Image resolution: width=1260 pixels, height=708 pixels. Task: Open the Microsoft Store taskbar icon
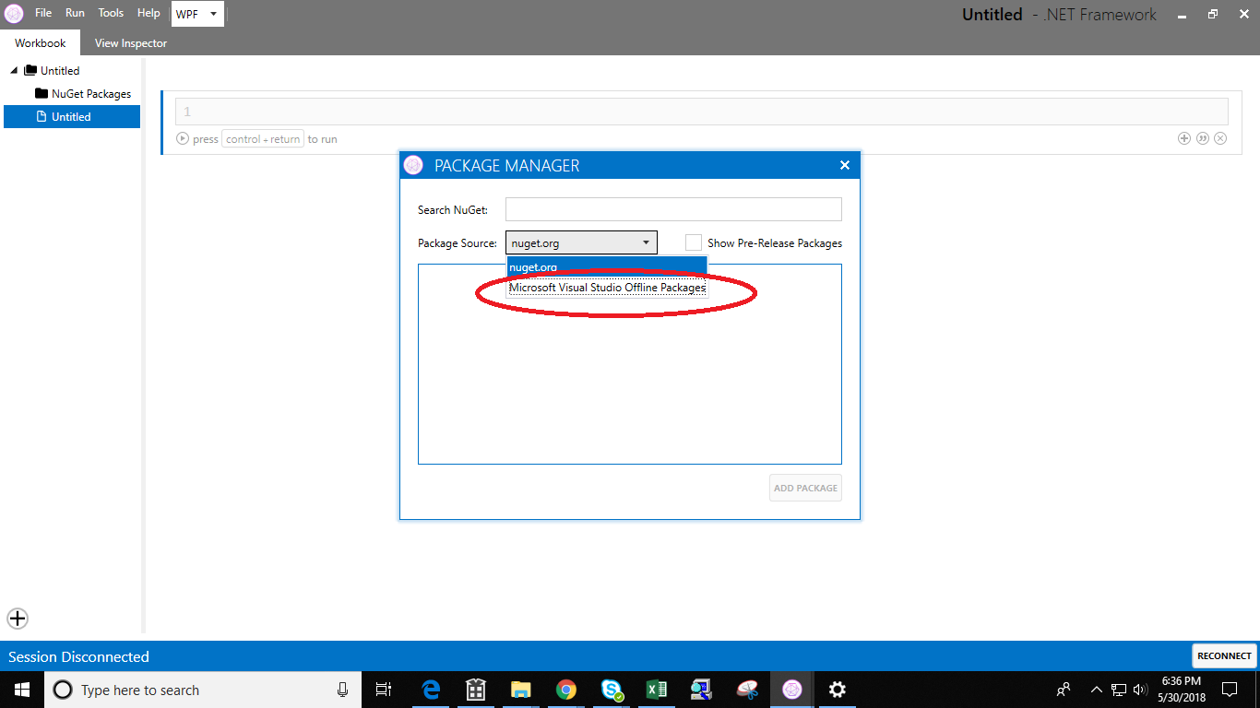pos(476,690)
